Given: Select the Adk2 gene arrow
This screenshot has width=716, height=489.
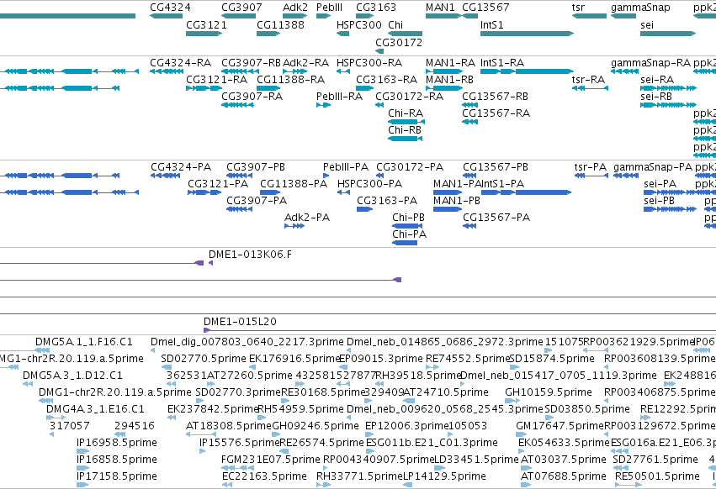Looking at the screenshot, I should (x=295, y=16).
